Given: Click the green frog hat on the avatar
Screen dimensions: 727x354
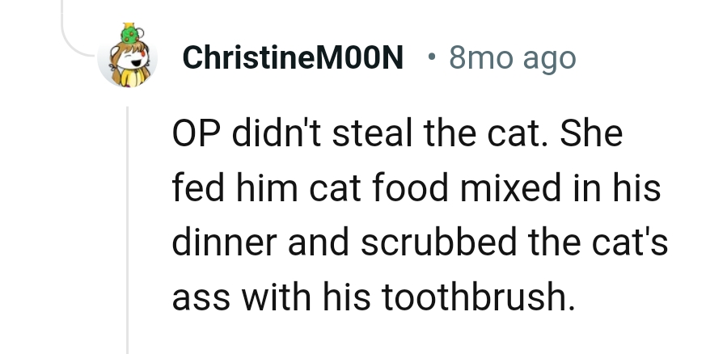Looking at the screenshot, I should (129, 35).
